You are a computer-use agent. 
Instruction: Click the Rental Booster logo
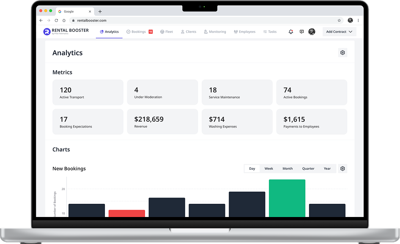tap(66, 32)
